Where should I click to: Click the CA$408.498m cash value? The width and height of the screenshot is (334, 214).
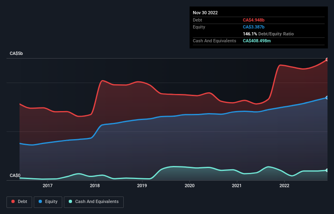257,41
